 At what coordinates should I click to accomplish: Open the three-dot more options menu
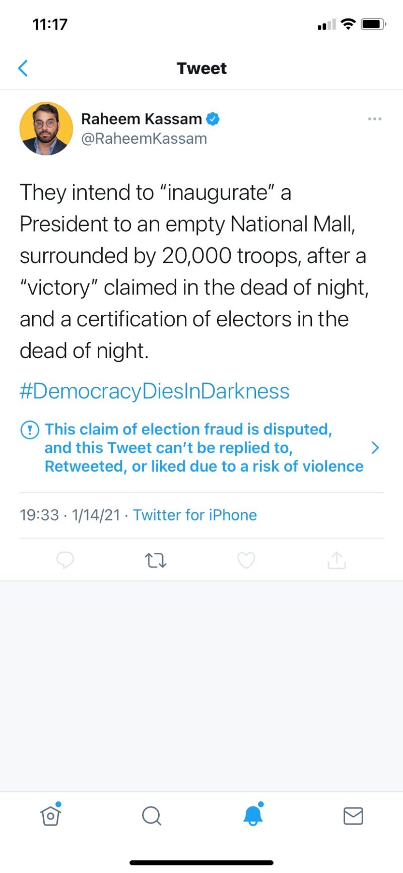(374, 119)
